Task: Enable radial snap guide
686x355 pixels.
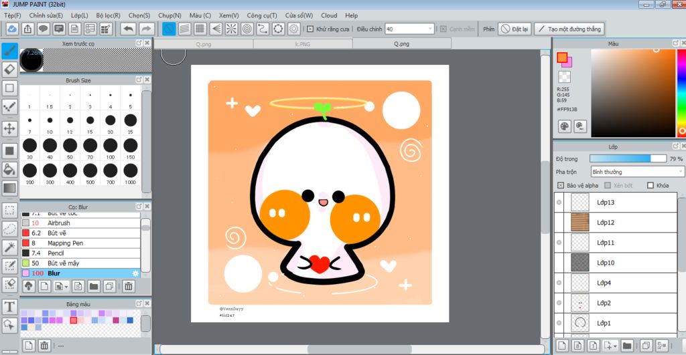Action: [x=231, y=29]
